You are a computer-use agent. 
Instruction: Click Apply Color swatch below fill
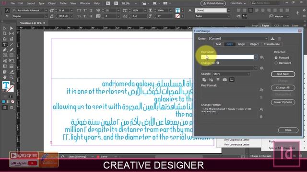tap(4, 102)
